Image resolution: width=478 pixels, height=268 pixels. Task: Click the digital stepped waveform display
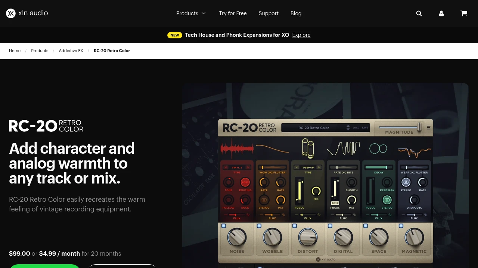point(343,149)
